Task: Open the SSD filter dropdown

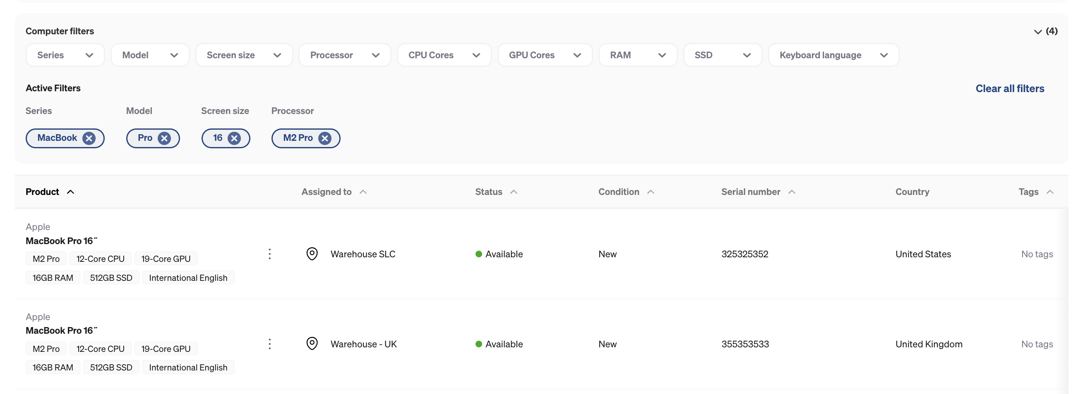Action: (x=723, y=55)
